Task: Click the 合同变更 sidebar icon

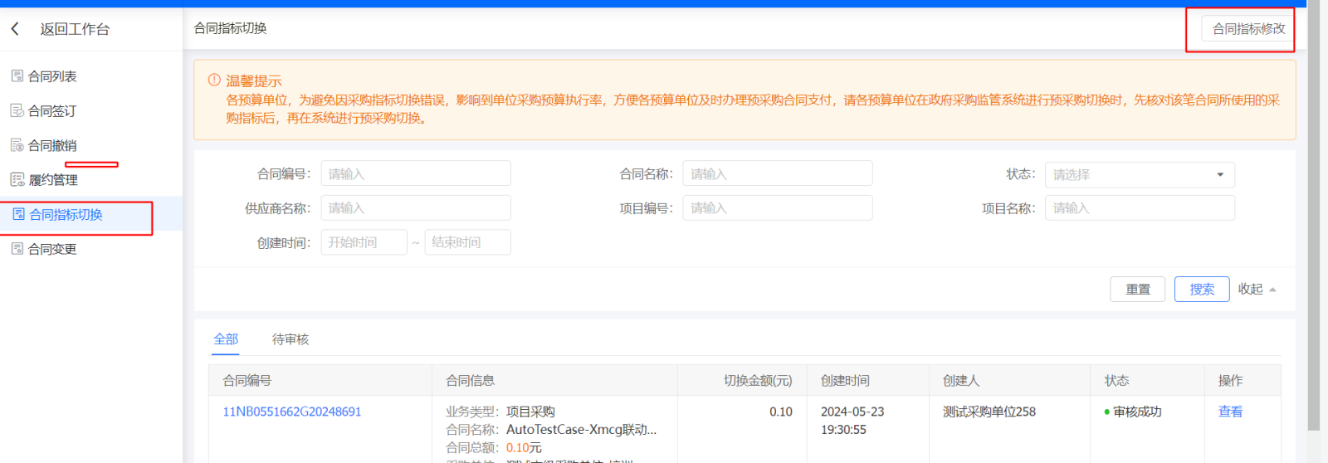Action: [17, 249]
